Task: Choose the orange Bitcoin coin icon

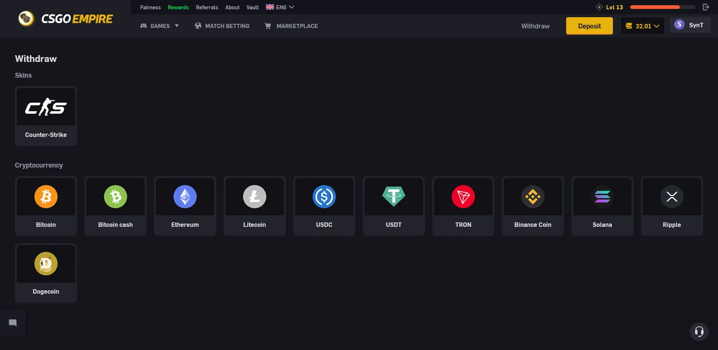Action: (46, 197)
